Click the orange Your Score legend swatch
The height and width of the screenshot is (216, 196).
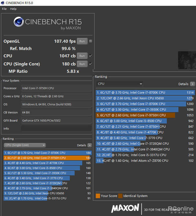point(98,196)
